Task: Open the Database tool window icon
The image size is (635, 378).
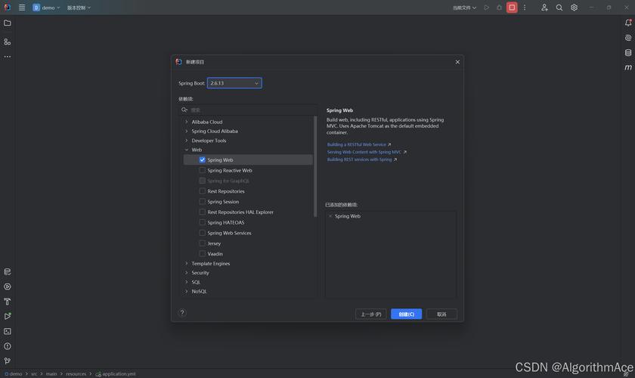Action: tap(628, 53)
